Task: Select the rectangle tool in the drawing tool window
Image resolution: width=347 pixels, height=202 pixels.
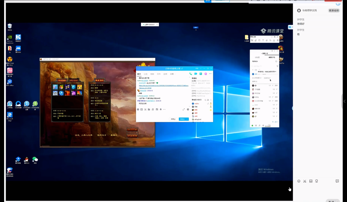Action: 259,40
